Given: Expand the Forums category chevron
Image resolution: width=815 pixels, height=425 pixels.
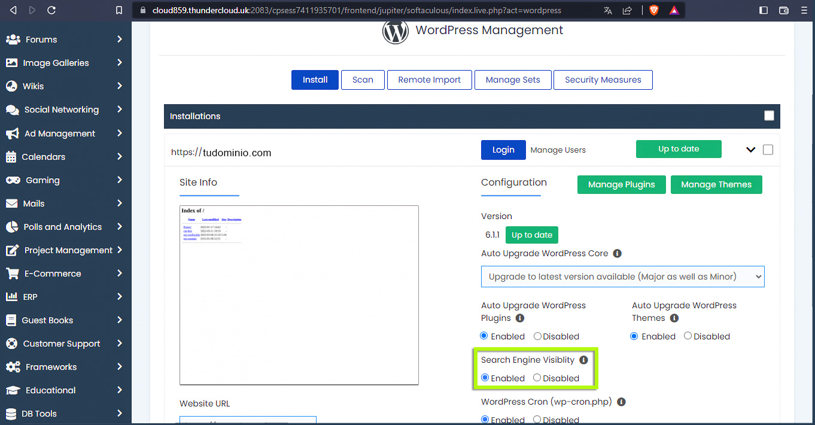Looking at the screenshot, I should tap(120, 39).
